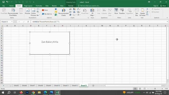Open the View tab
The image size is (169, 95).
coord(62,6)
